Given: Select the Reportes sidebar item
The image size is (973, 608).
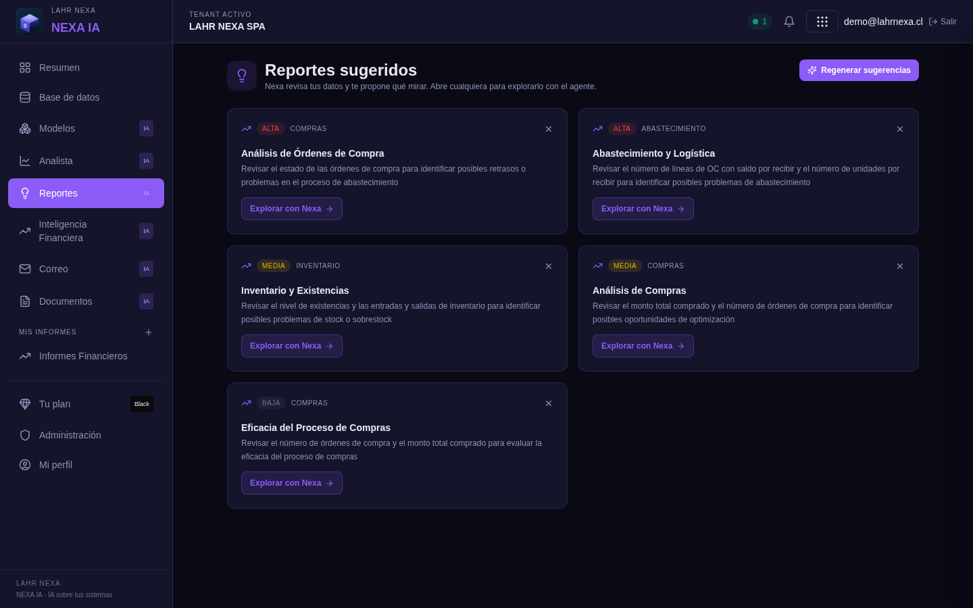Looking at the screenshot, I should point(86,193).
